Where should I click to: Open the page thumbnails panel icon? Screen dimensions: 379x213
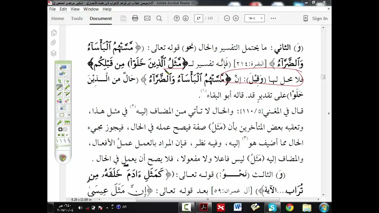click(x=54, y=33)
